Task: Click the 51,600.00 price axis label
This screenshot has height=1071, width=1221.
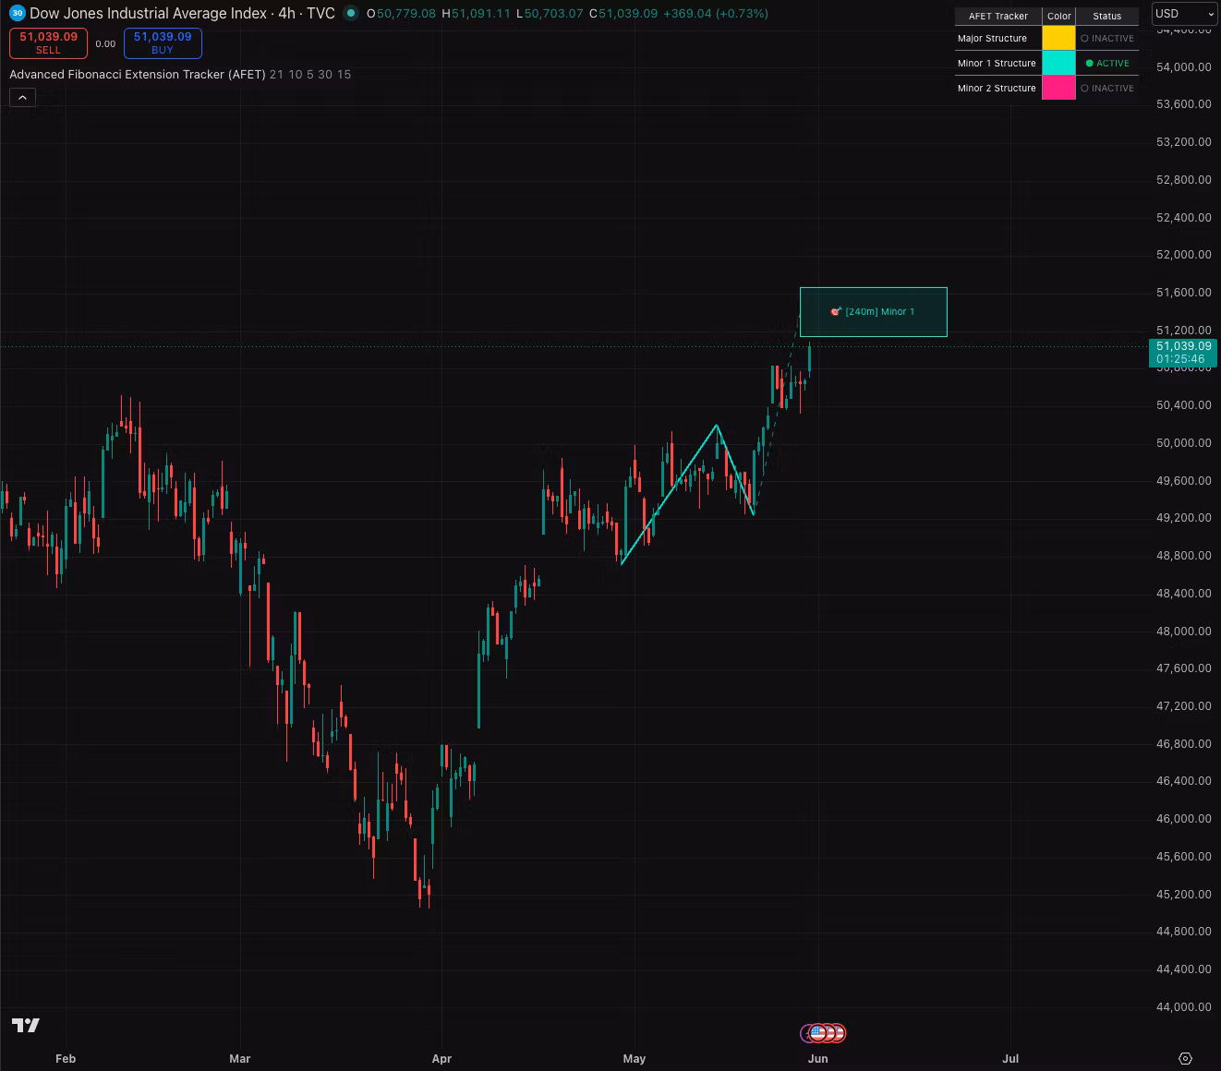Action: tap(1184, 293)
